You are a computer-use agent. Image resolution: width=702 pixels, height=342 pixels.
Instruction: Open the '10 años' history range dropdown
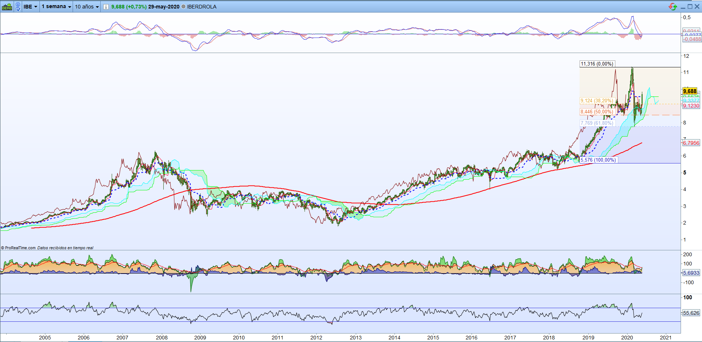87,7
